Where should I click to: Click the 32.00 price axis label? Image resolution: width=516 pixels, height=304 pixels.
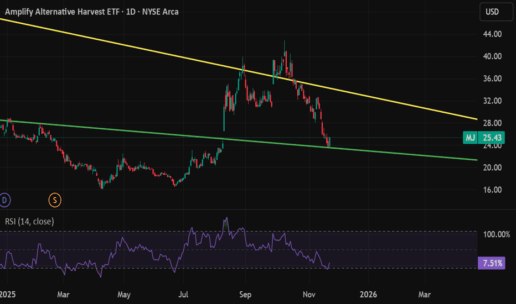coord(492,101)
